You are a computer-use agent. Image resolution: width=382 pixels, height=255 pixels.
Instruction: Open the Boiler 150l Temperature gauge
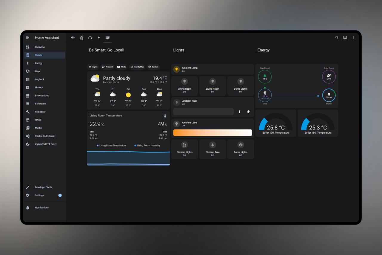[318, 123]
